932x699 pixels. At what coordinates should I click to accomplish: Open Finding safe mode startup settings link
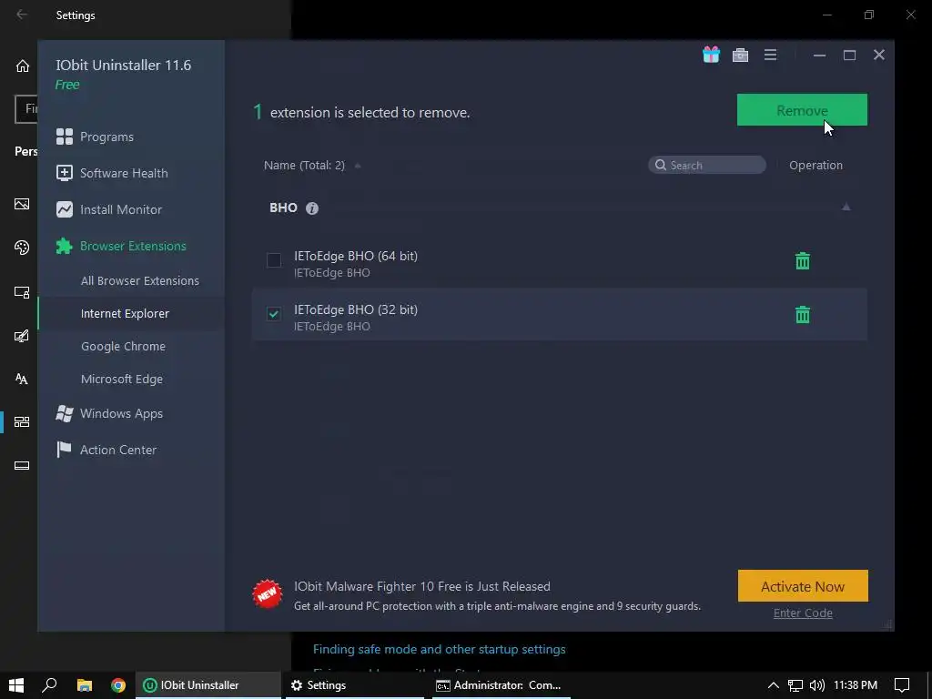[440, 649]
